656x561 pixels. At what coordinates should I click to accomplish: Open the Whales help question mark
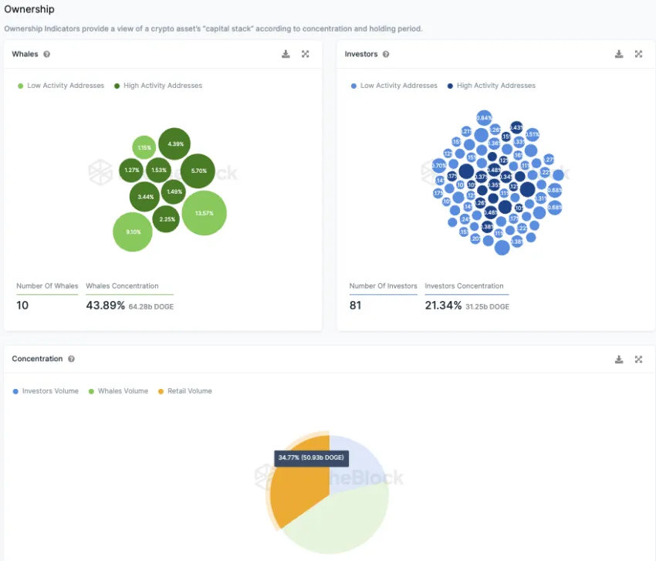[47, 54]
